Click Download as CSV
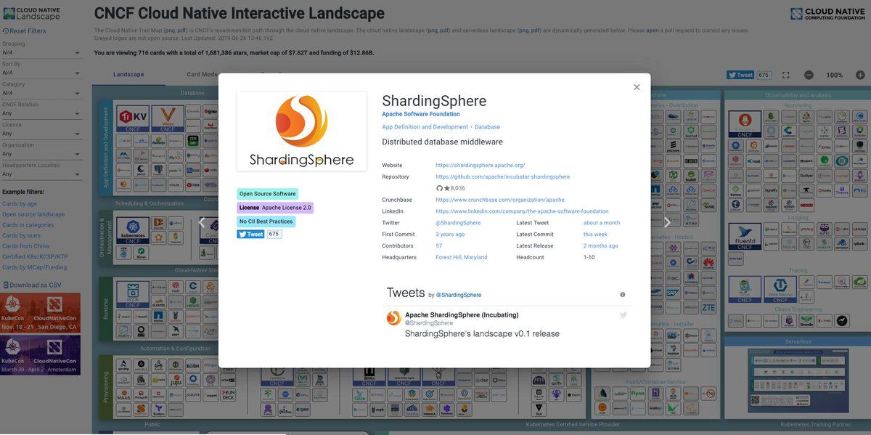 32,285
